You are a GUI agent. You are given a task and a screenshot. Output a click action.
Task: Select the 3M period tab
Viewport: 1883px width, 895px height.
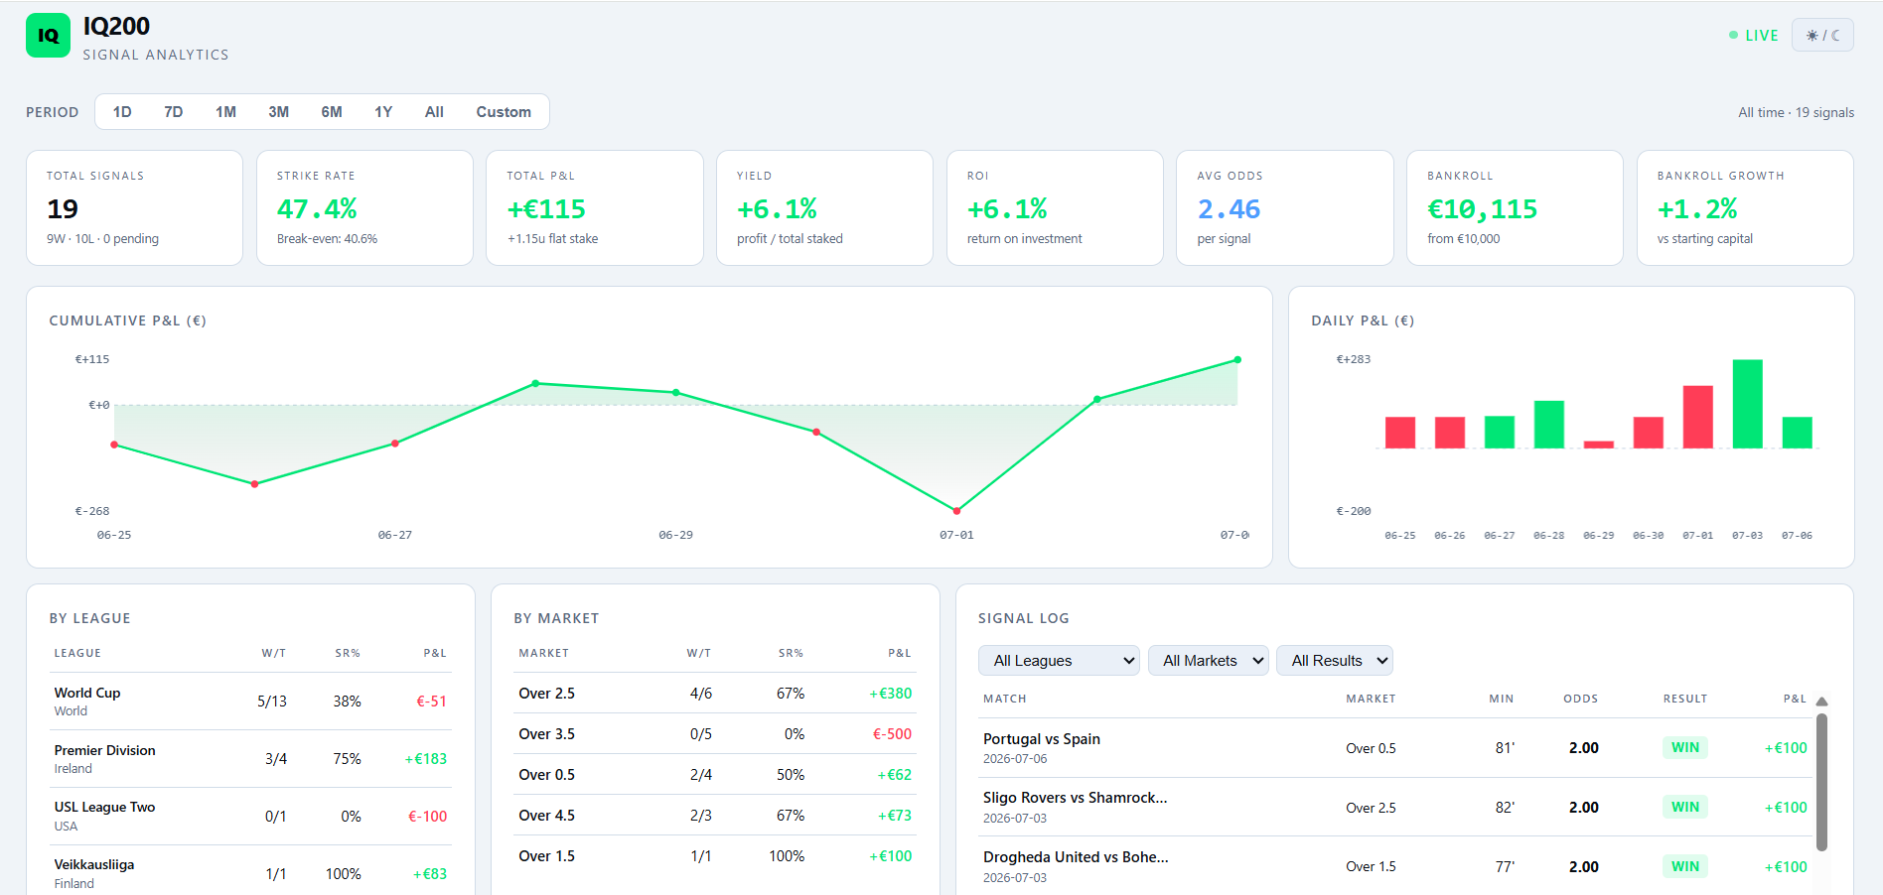279,112
